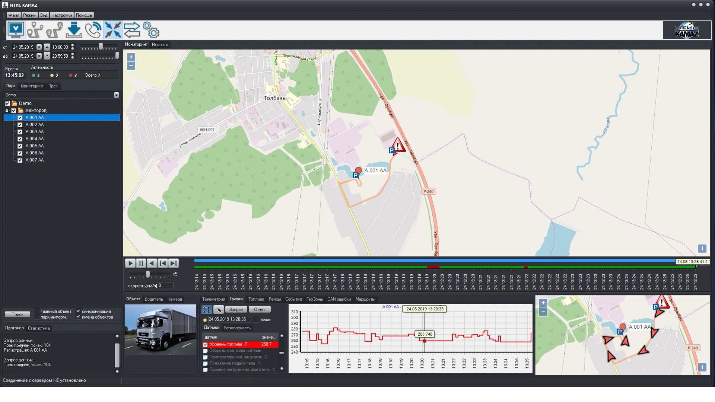Check Обороты кол. вала sensor
715x402 pixels.
[205, 351]
